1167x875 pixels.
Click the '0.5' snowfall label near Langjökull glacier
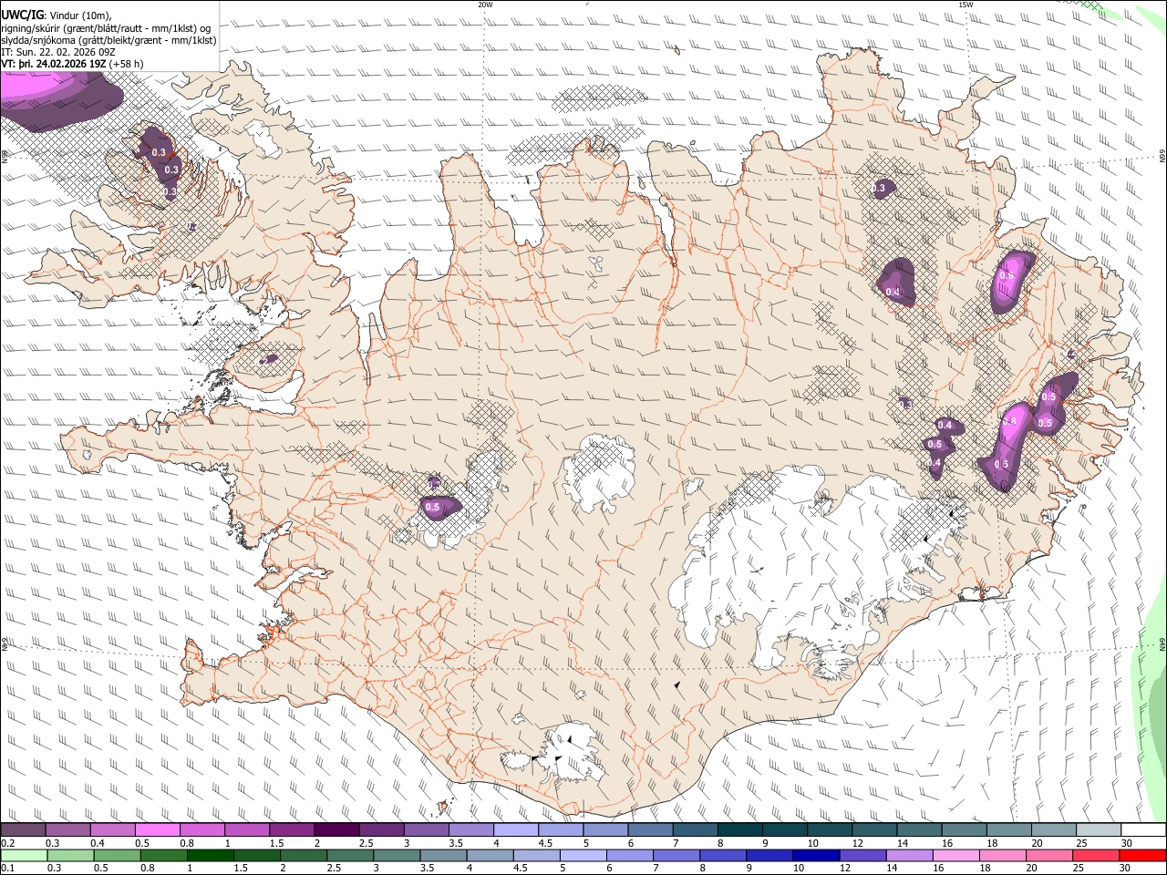[432, 507]
